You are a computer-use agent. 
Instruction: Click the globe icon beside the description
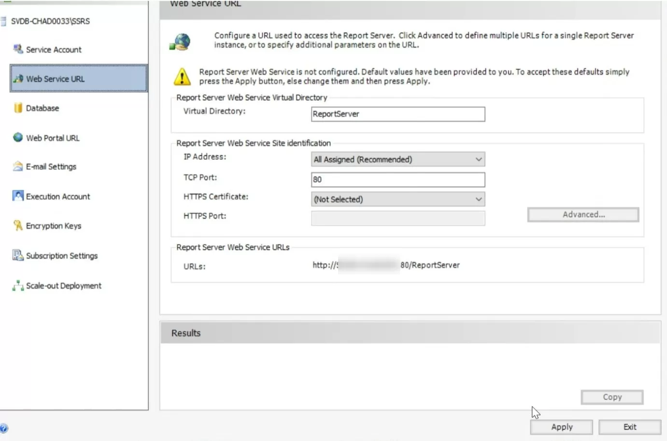click(180, 42)
